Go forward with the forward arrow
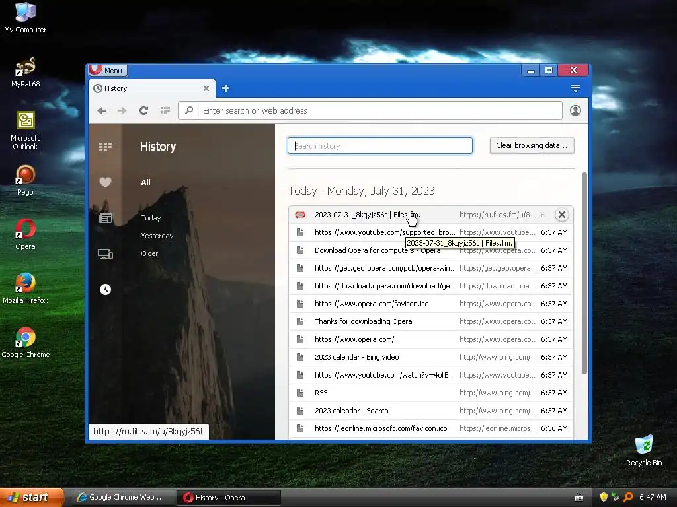The image size is (677, 507). tap(122, 111)
